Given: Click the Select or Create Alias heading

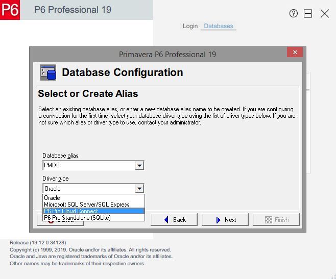Looking at the screenshot, I should (x=88, y=93).
